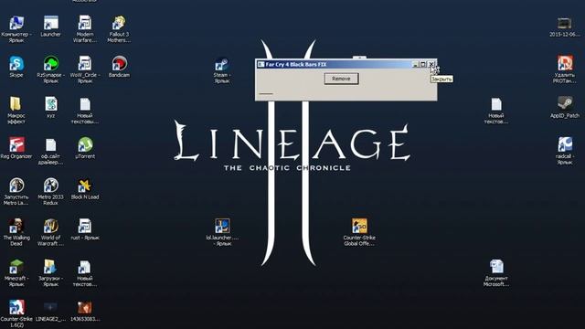Select the Reg Organizer icon
The height and width of the screenshot is (329, 585).
coord(16,144)
